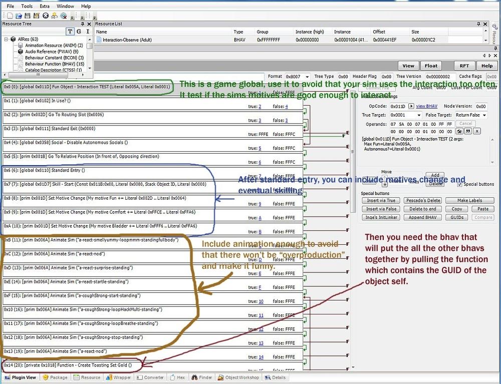Open the Window menu
This screenshot has height=384, width=501.
click(x=65, y=6)
